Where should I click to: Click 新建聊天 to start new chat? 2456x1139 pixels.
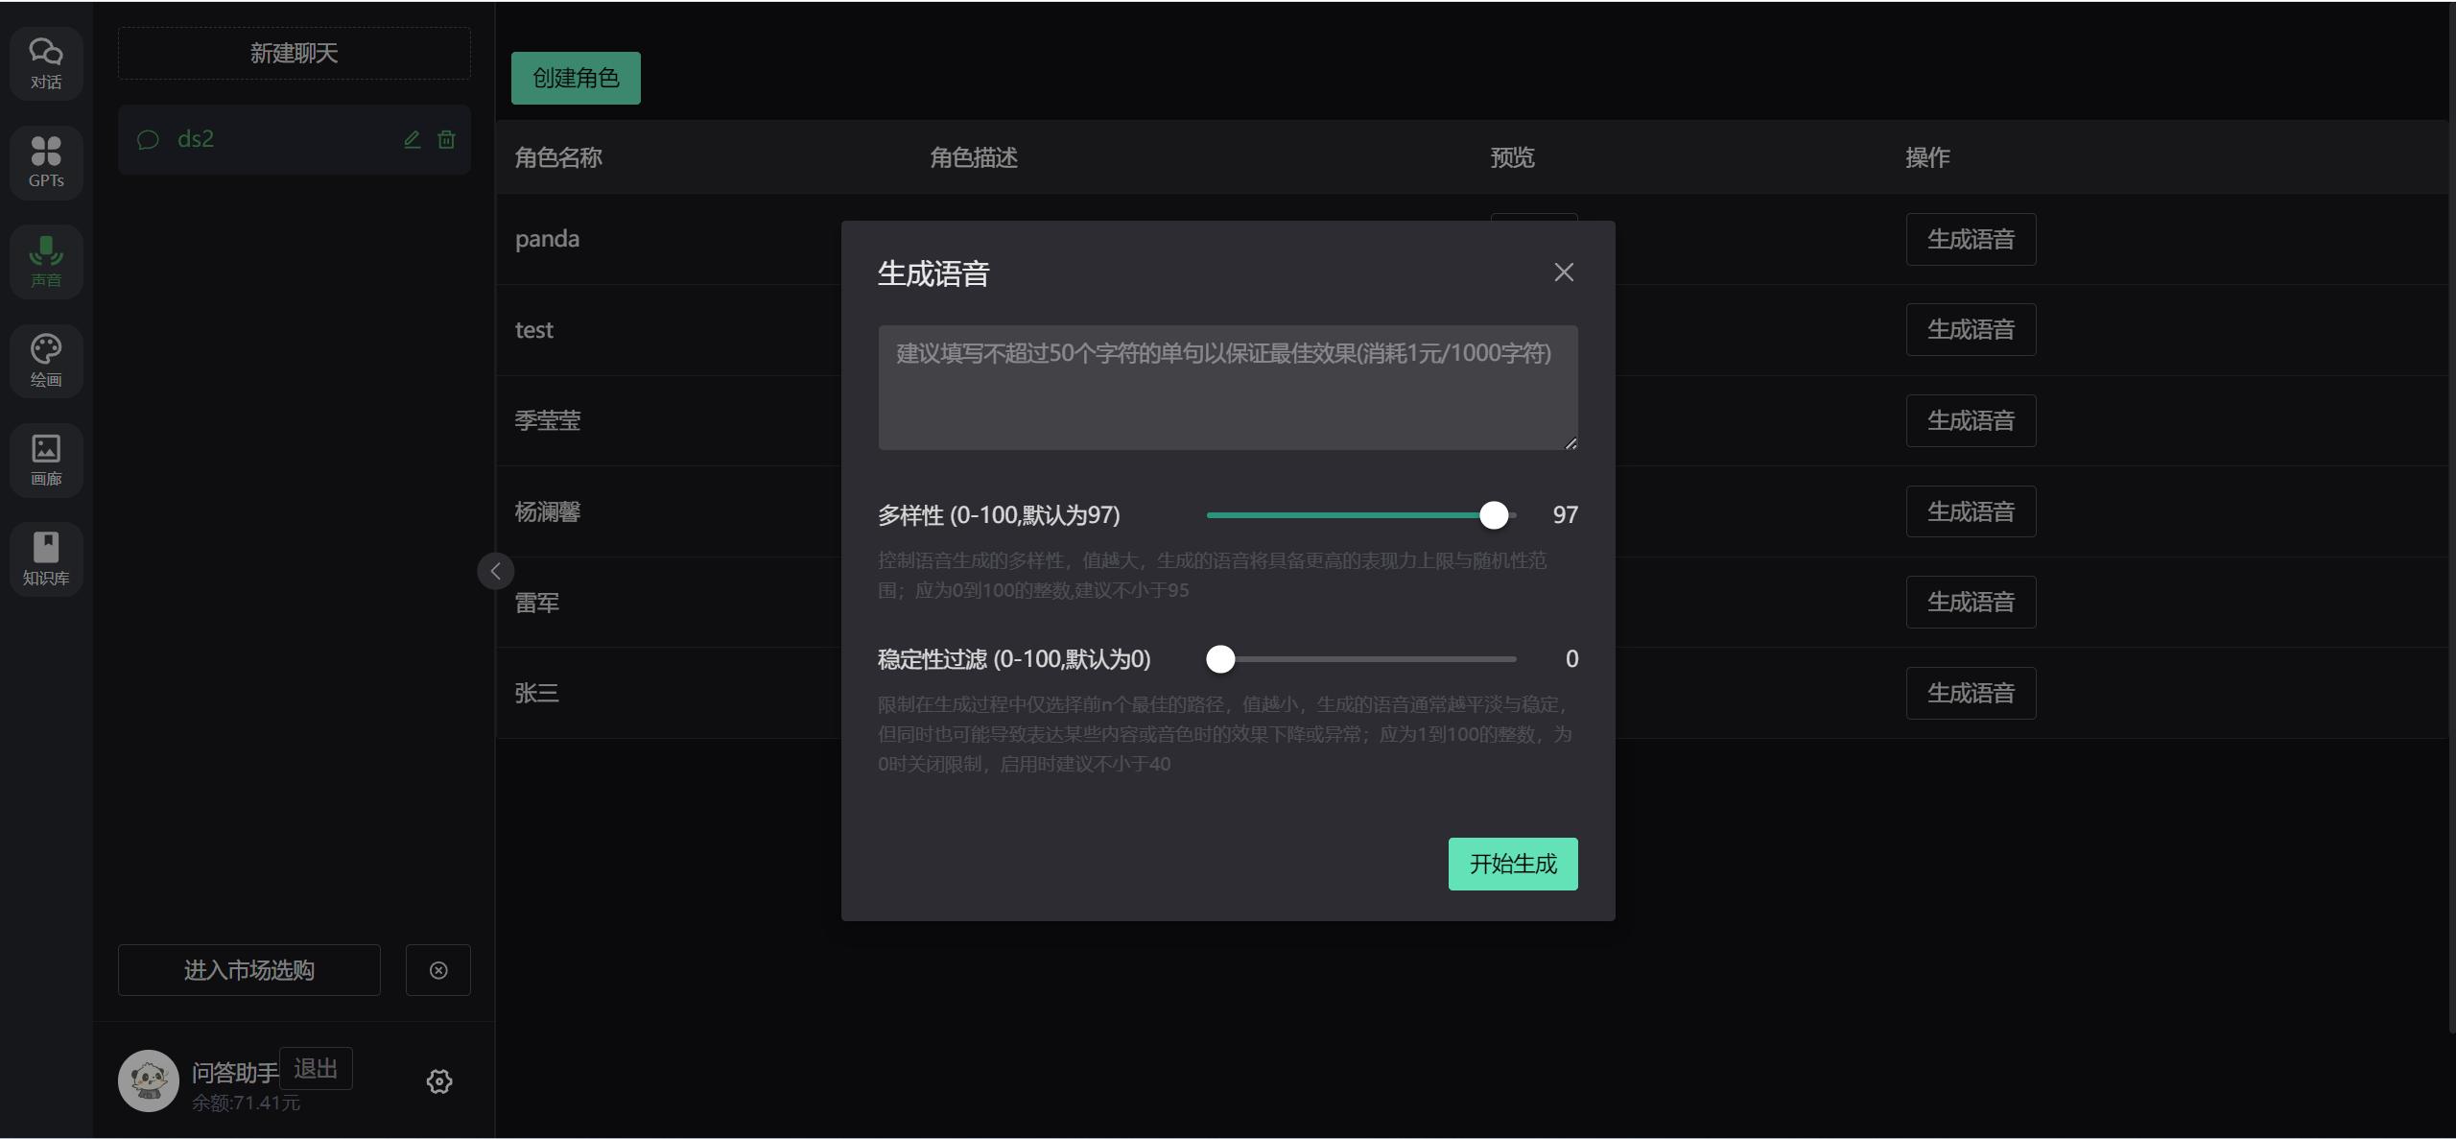[294, 54]
